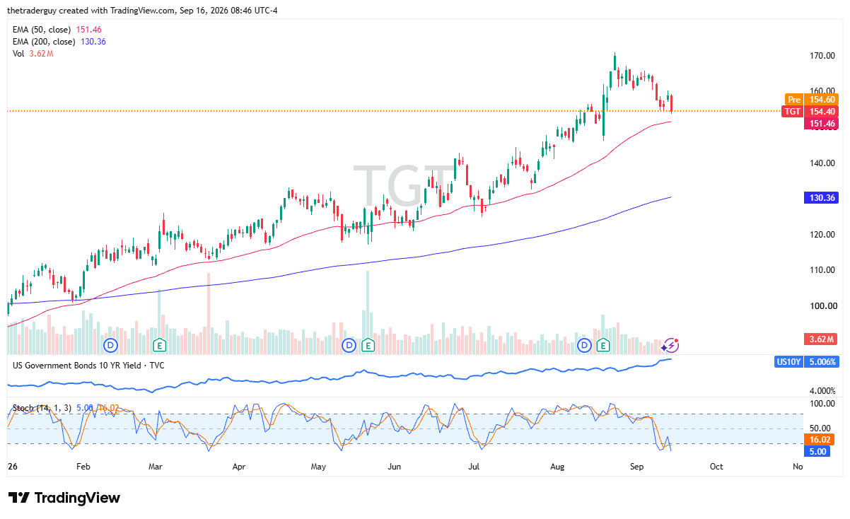The image size is (850, 519).
Task: Click the 3.62 M volume axis tag
Action: pyautogui.click(x=822, y=339)
